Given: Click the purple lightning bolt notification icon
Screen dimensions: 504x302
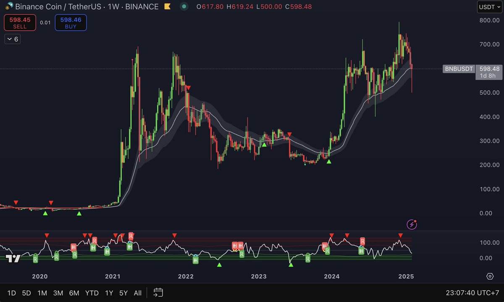Looking at the screenshot, I should click(x=411, y=224).
